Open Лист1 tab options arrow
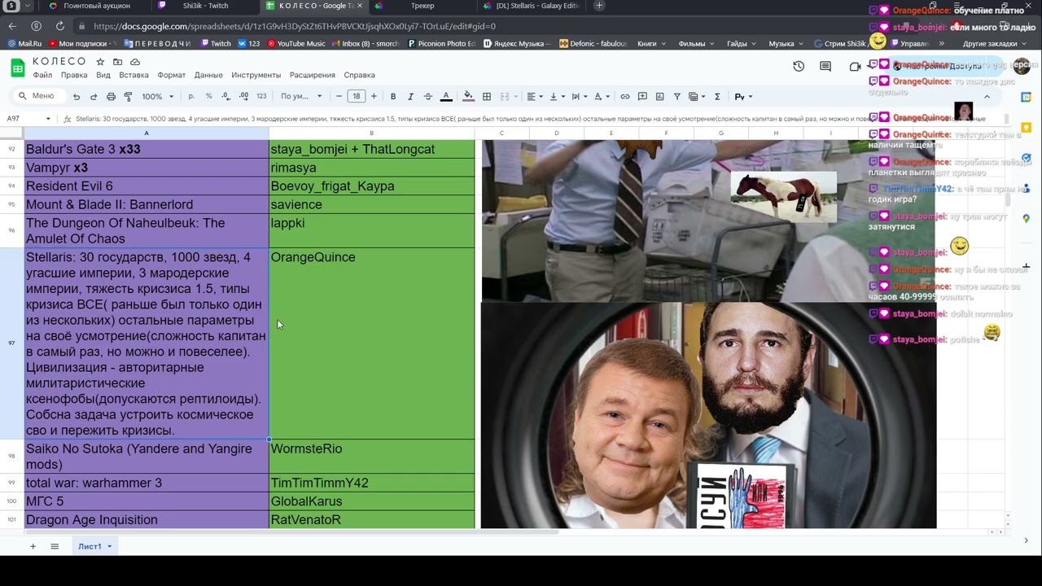Screen dimensions: 1042x586 [109, 546]
